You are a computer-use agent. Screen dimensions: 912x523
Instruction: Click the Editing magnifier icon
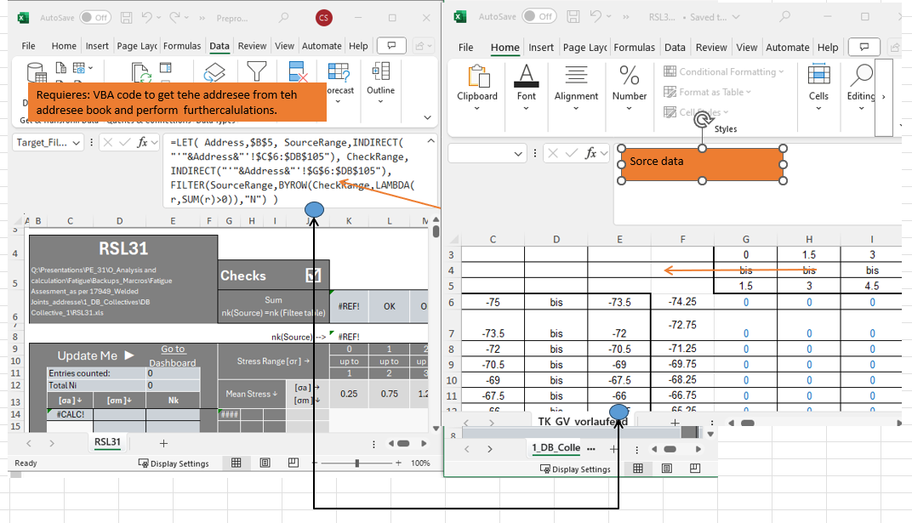coord(862,76)
